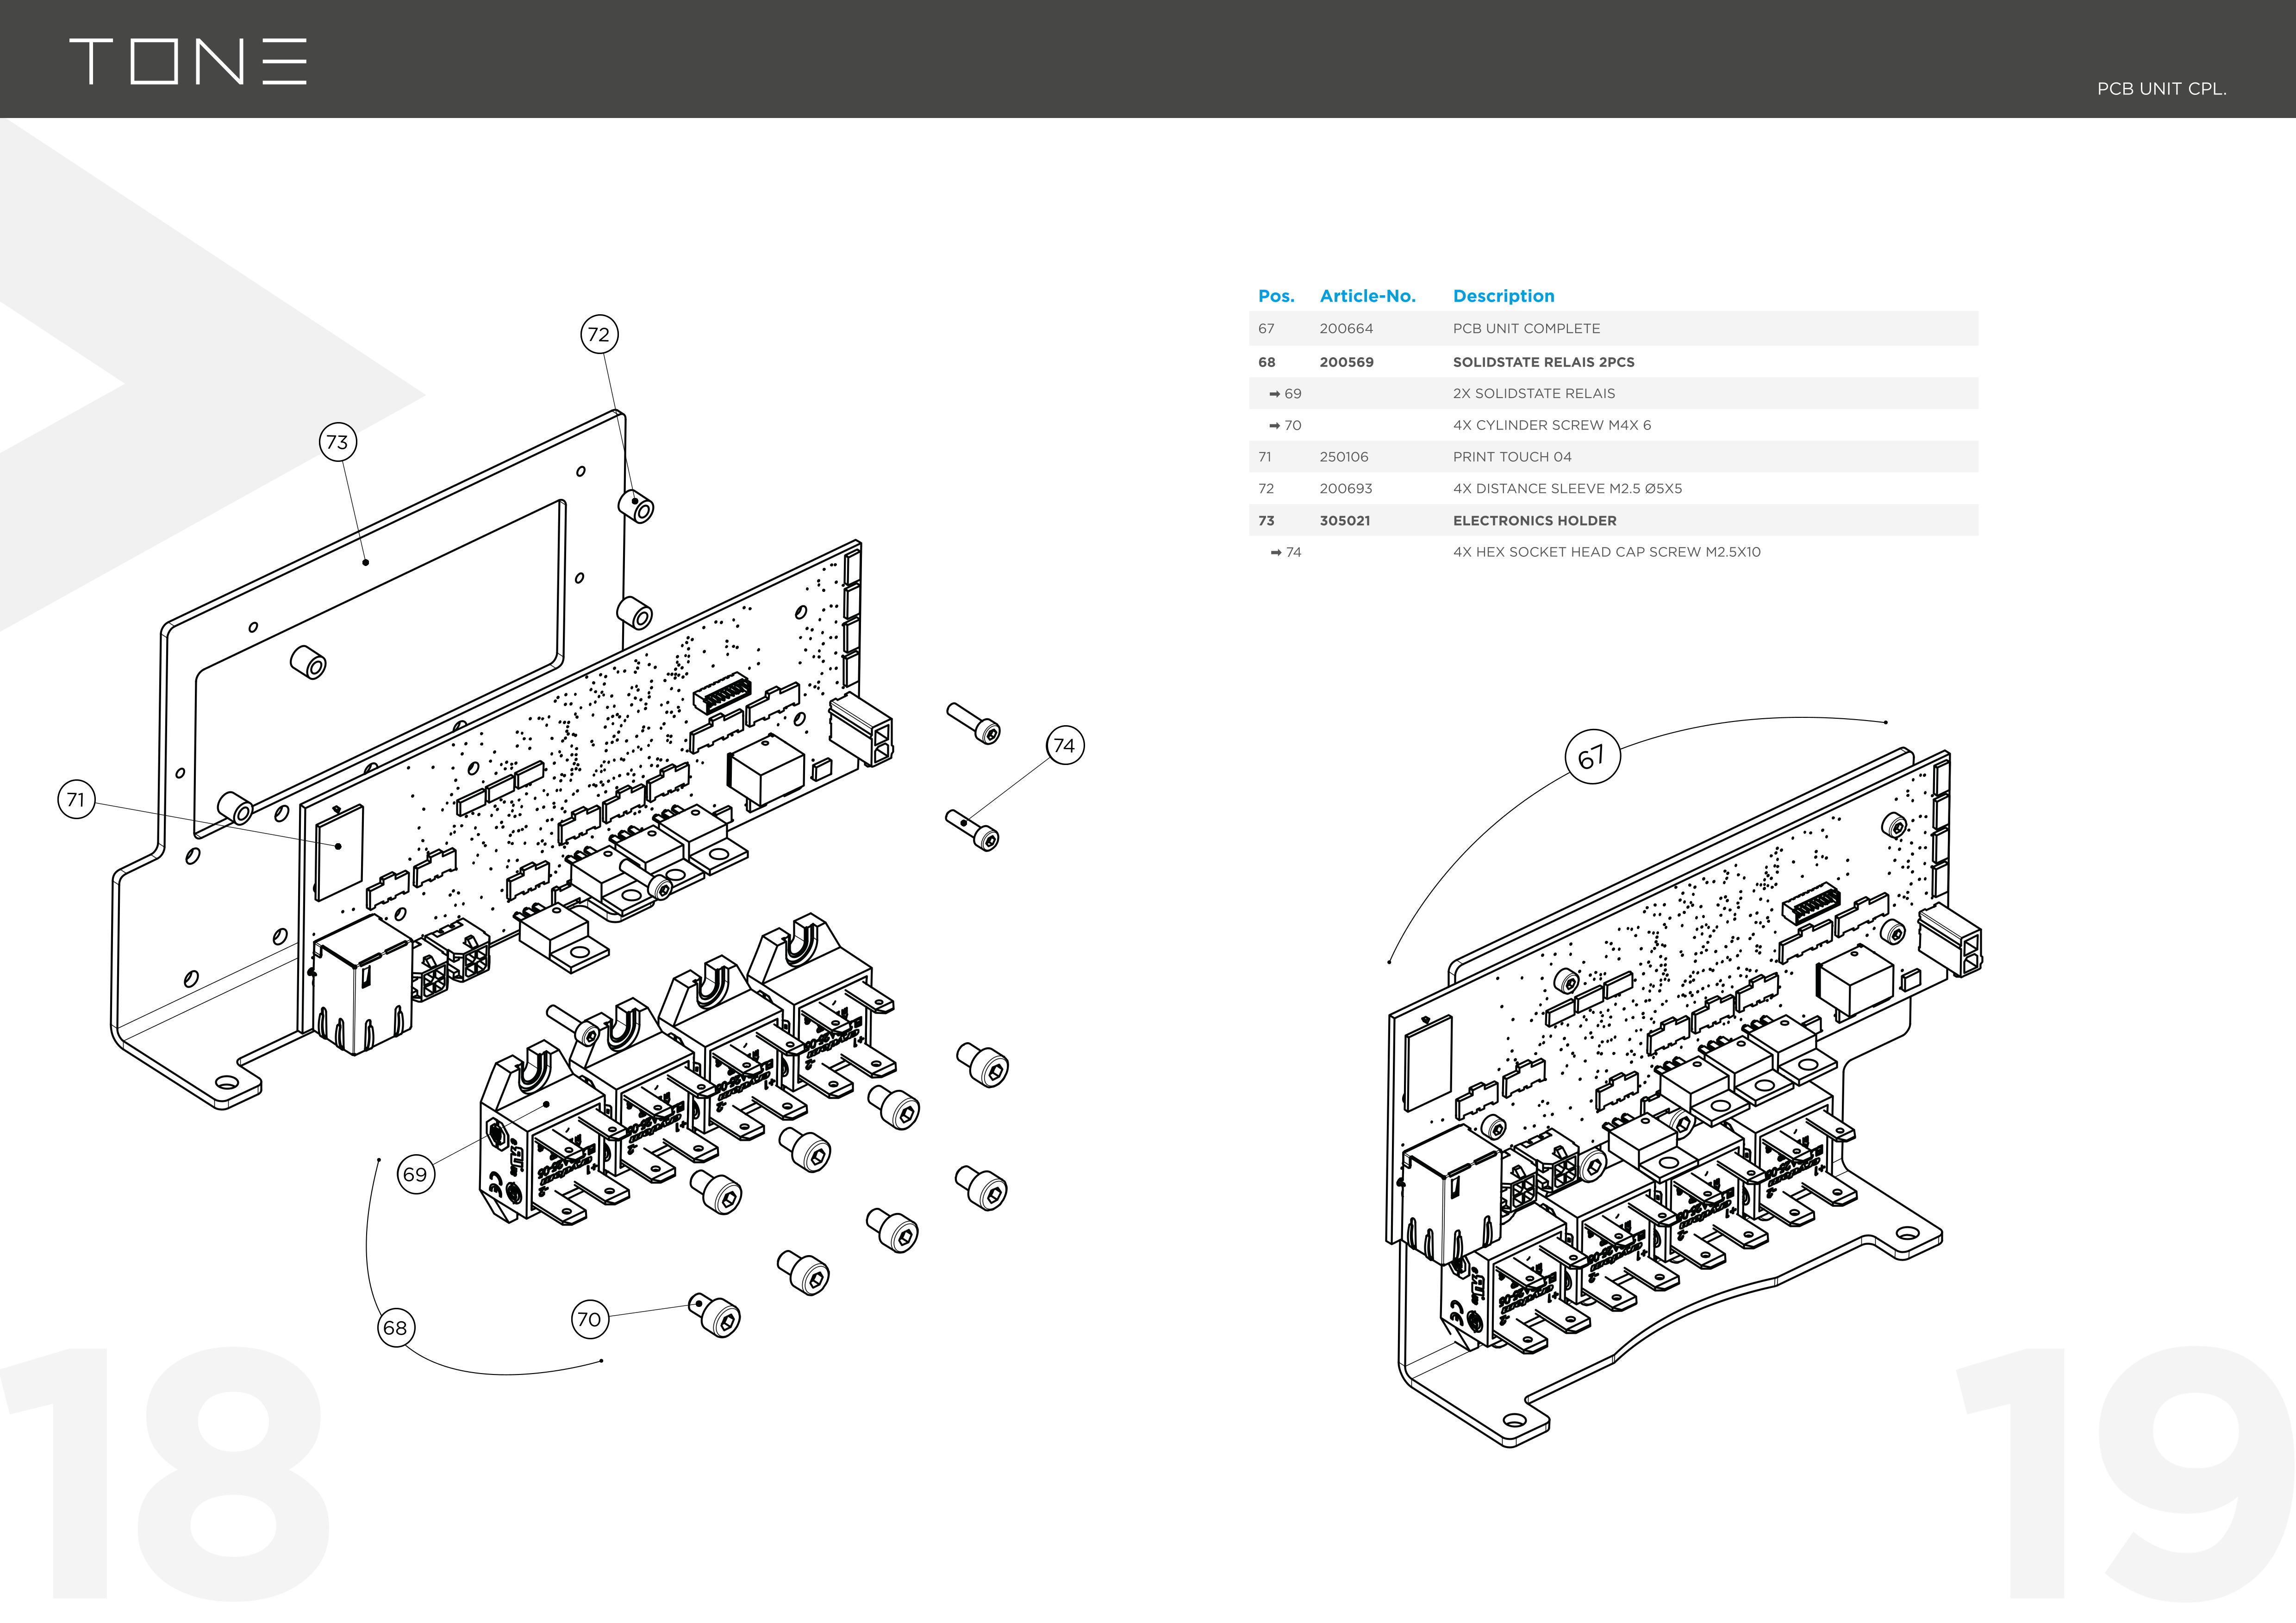Click position number 73 in the table
The width and height of the screenshot is (2296, 1623).
tap(1266, 521)
